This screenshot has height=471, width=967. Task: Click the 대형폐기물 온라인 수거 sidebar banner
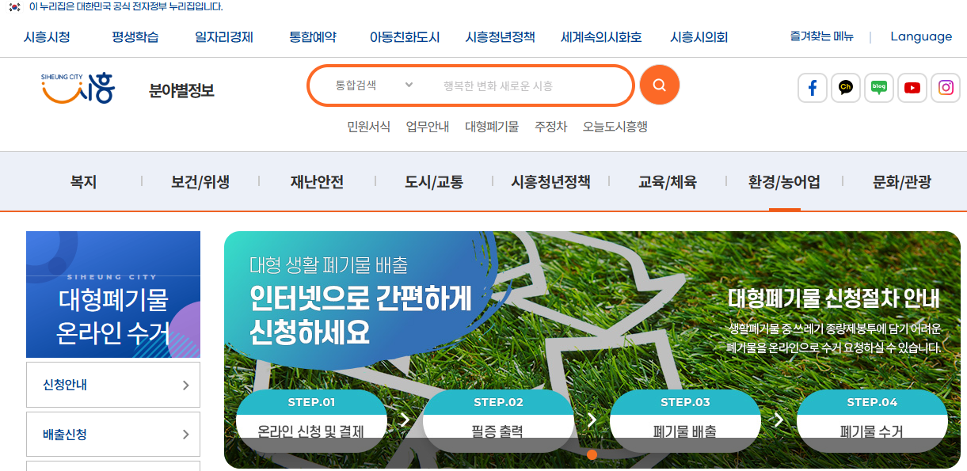[113, 294]
